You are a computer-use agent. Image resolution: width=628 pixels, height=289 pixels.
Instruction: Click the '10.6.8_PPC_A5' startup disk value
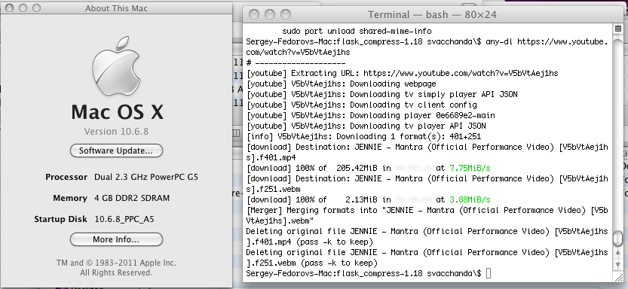click(124, 219)
